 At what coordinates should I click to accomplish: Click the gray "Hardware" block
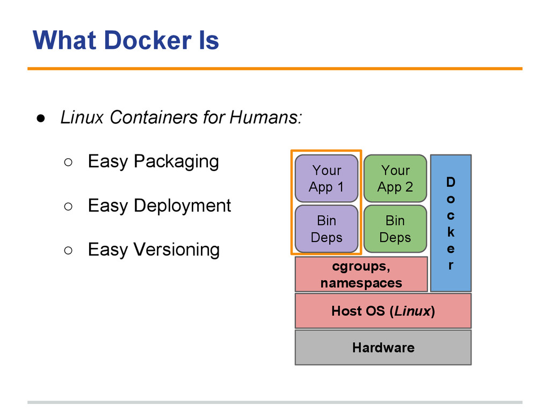(x=383, y=348)
